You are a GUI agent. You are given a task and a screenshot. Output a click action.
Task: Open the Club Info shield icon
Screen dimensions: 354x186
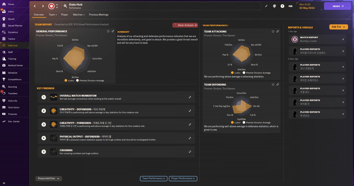[x=4, y=101]
